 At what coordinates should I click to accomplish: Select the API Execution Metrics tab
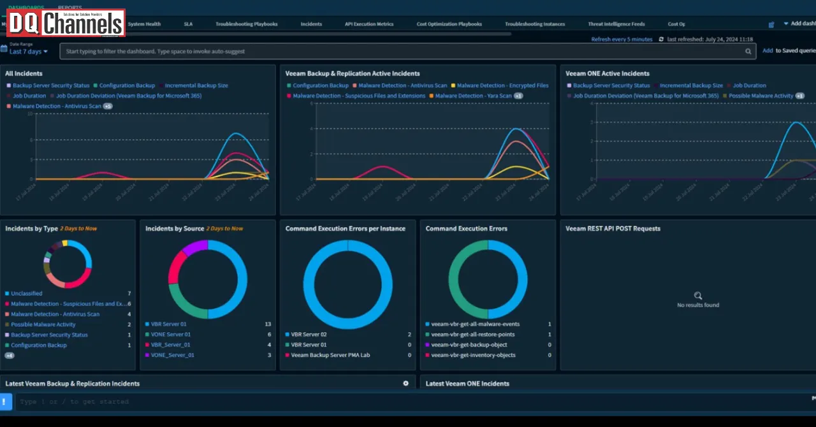pyautogui.click(x=369, y=24)
